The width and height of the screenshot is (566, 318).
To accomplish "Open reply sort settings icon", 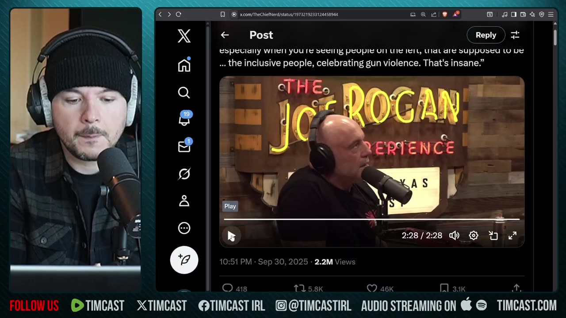I will tap(515, 35).
